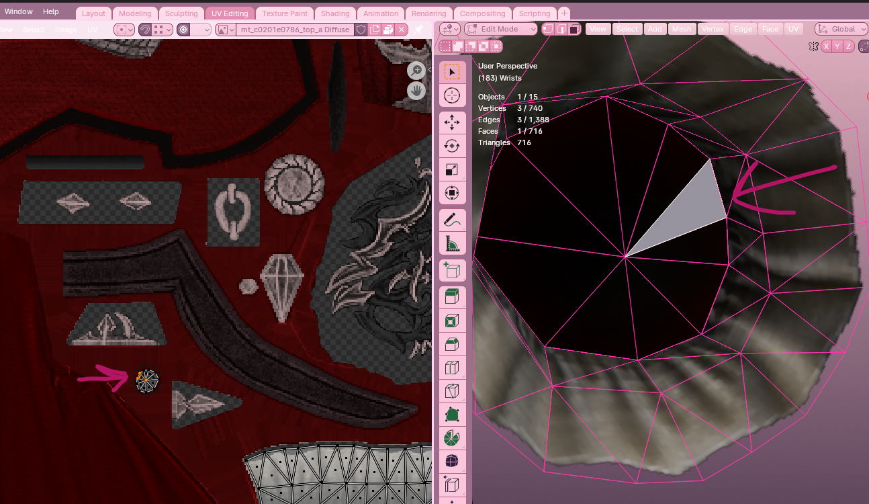Choose the Move tool
Image resolution: width=869 pixels, height=504 pixels.
point(452,122)
